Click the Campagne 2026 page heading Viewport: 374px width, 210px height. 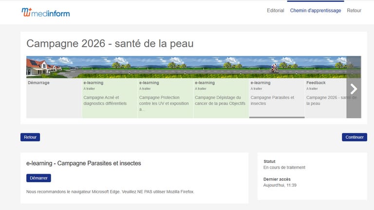(110, 44)
